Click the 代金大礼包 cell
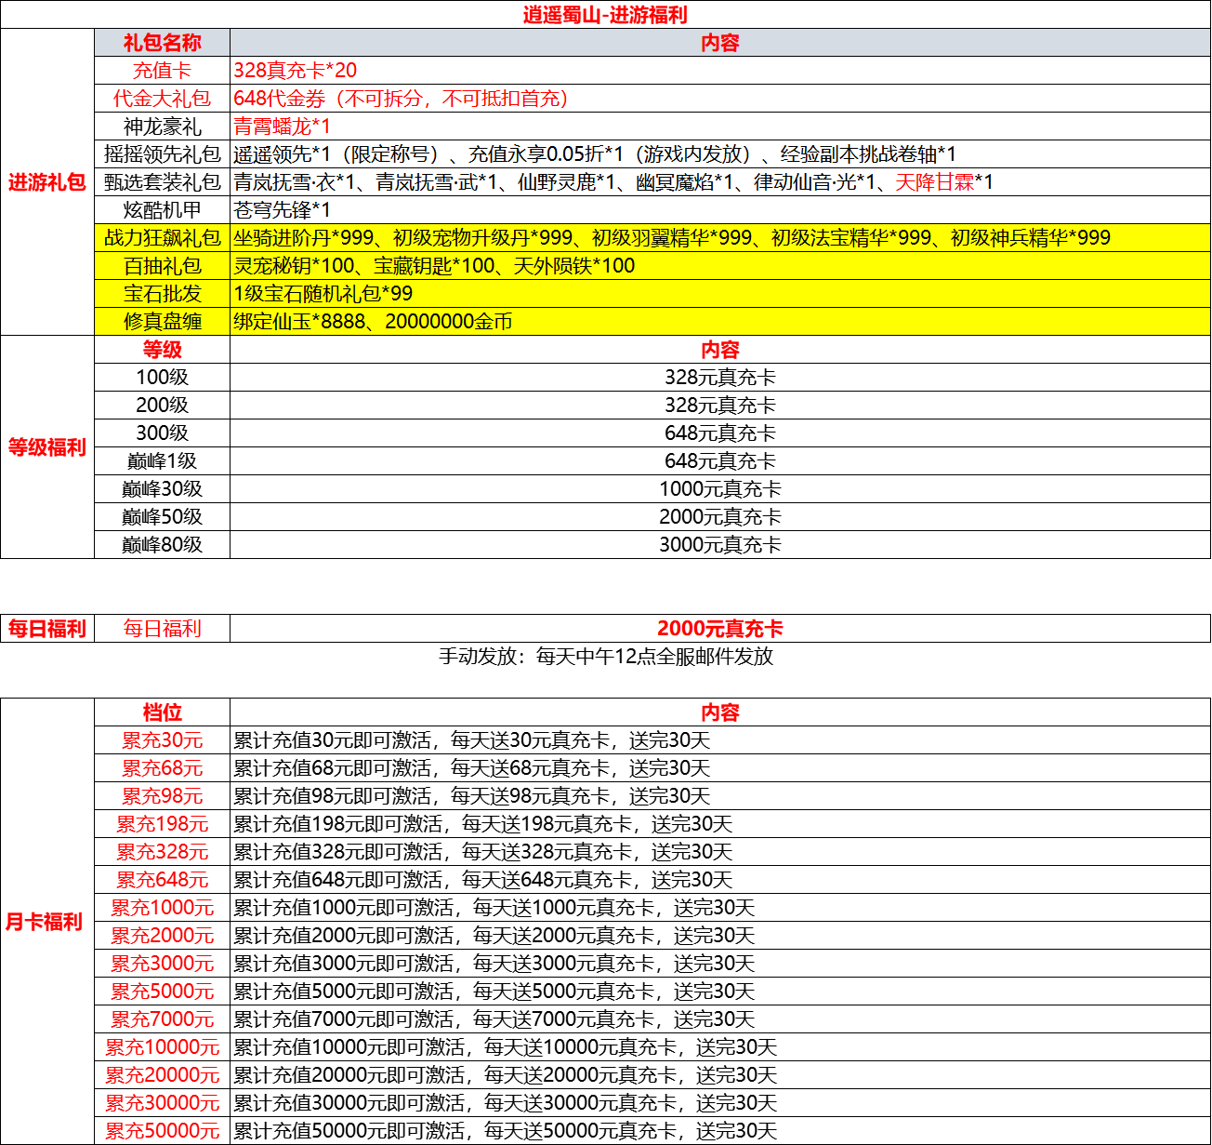The height and width of the screenshot is (1145, 1212). 162,99
